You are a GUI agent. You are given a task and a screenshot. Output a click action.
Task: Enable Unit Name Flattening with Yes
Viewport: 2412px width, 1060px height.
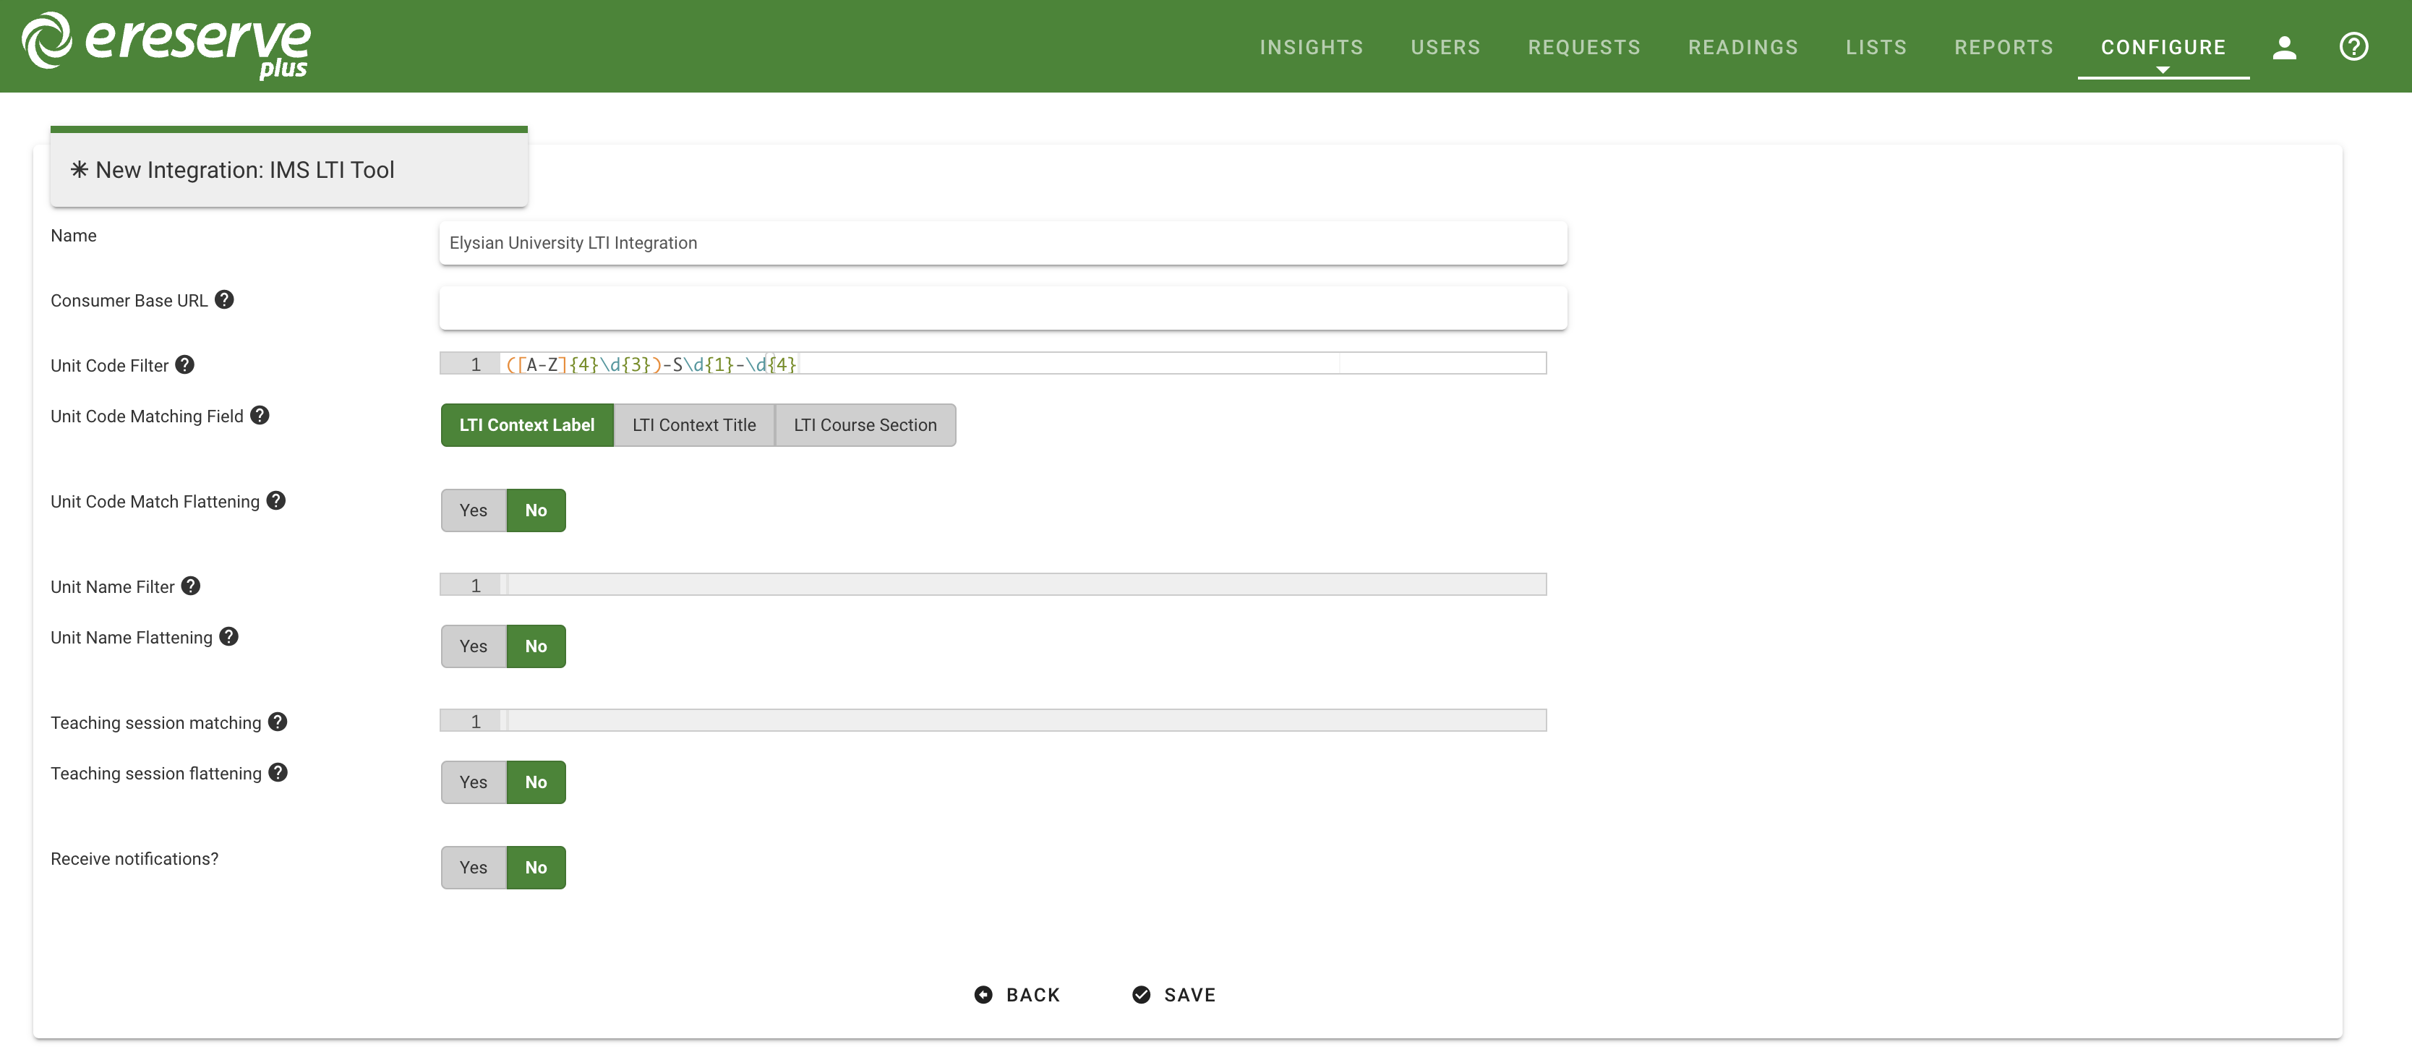[x=473, y=646]
